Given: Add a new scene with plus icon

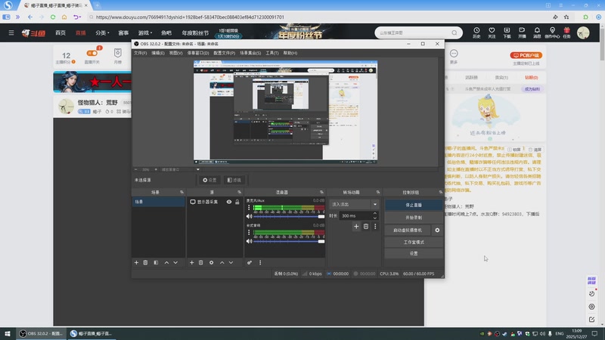Looking at the screenshot, I should click(136, 262).
